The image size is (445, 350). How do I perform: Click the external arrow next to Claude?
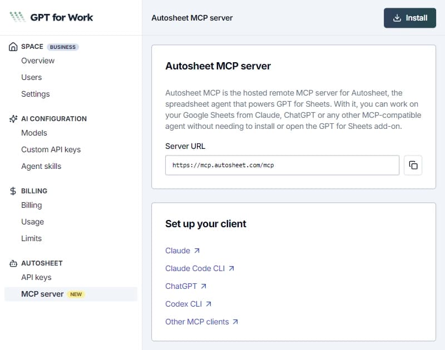pos(197,251)
